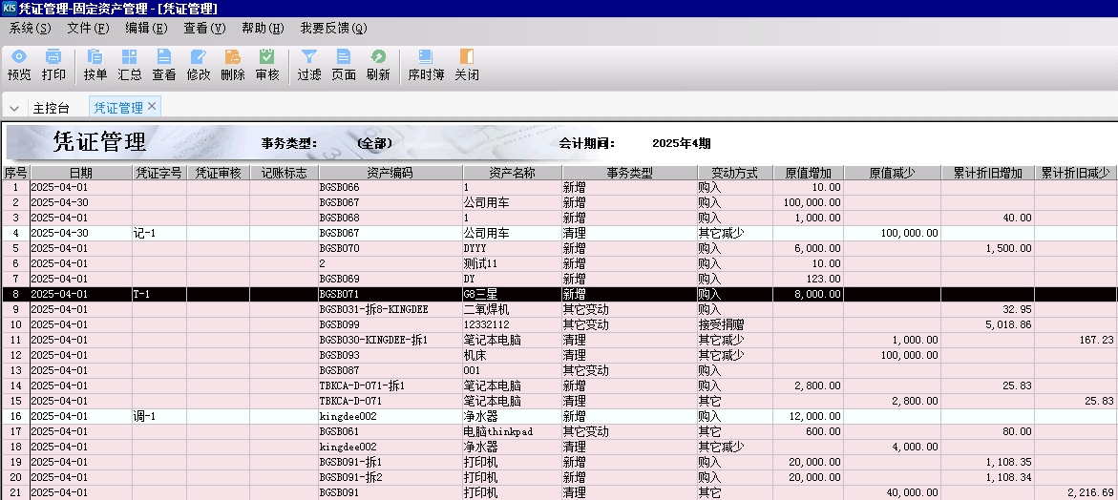Select asset code cell BGSB066

[390, 187]
